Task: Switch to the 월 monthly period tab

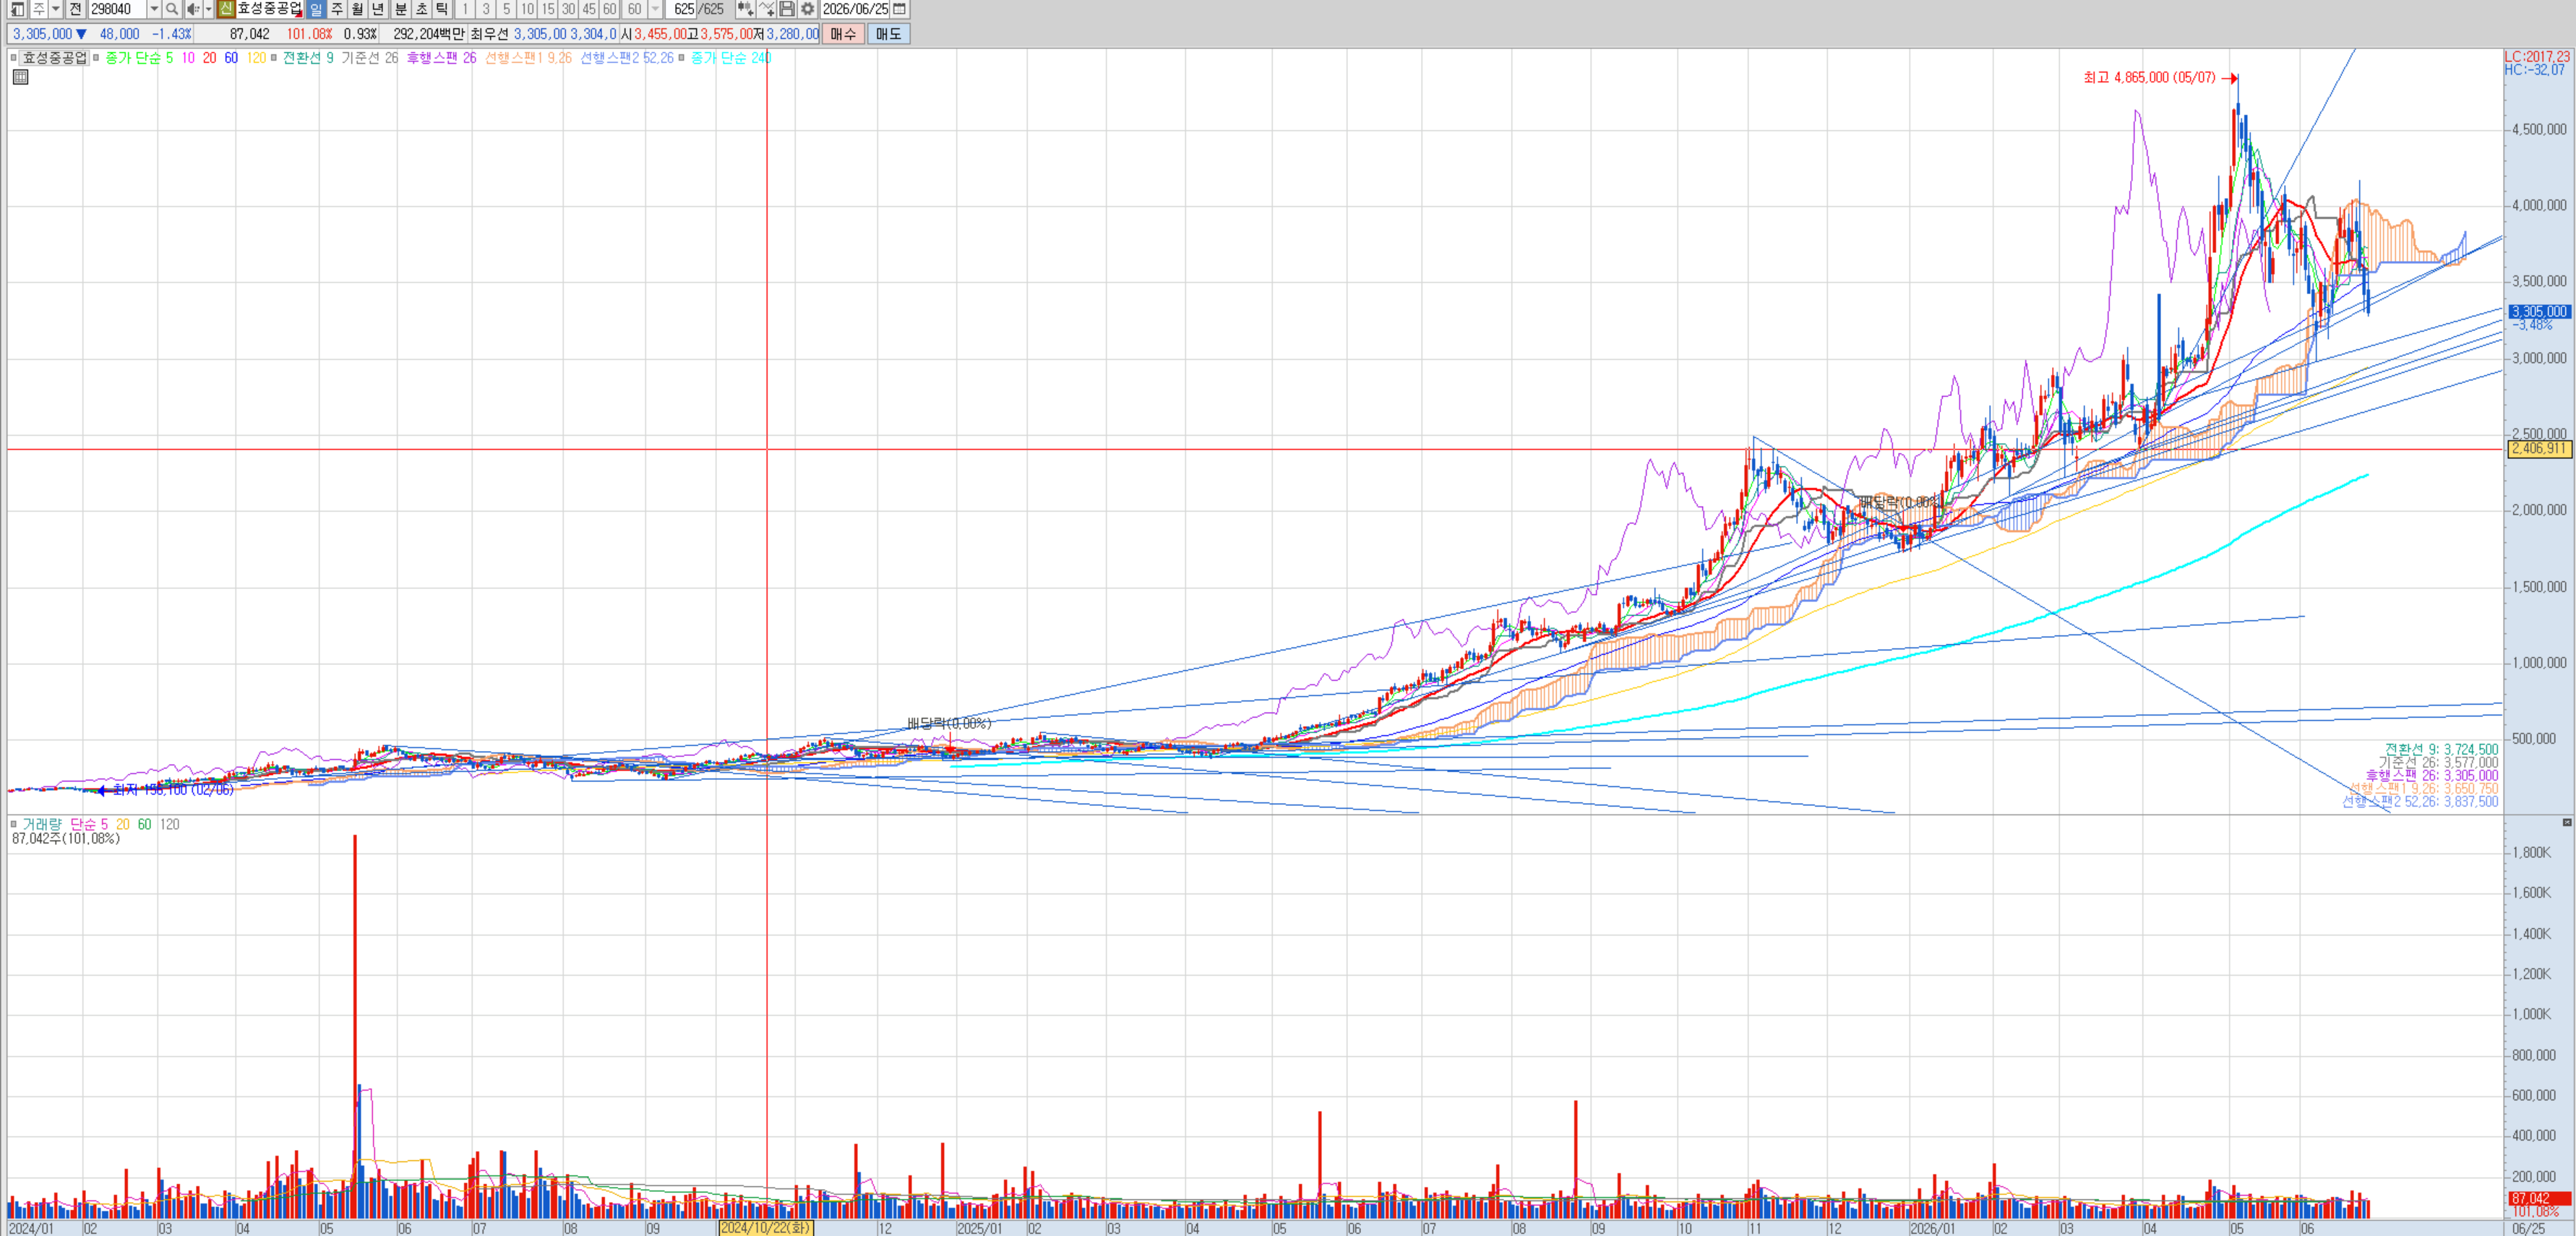Action: click(x=357, y=9)
